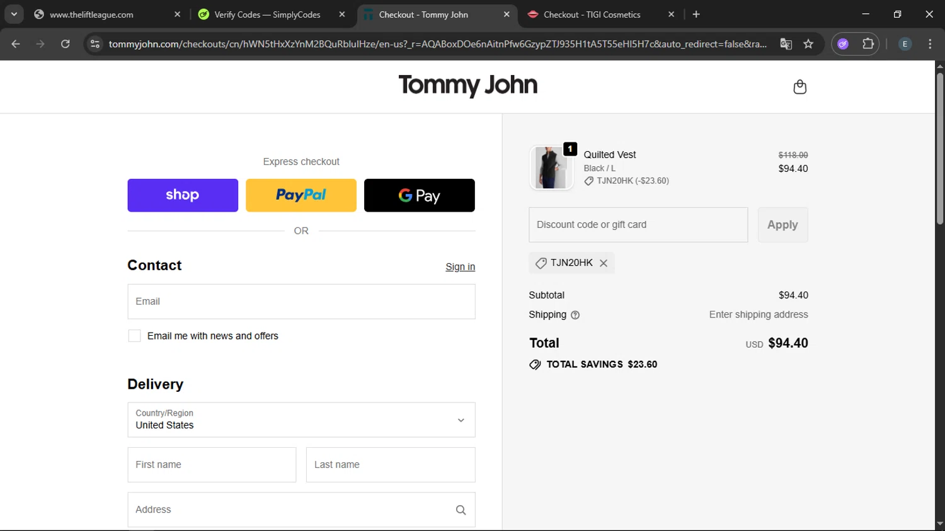The image size is (945, 531).
Task: Open the tab search dropdown arrow
Action: tap(14, 14)
